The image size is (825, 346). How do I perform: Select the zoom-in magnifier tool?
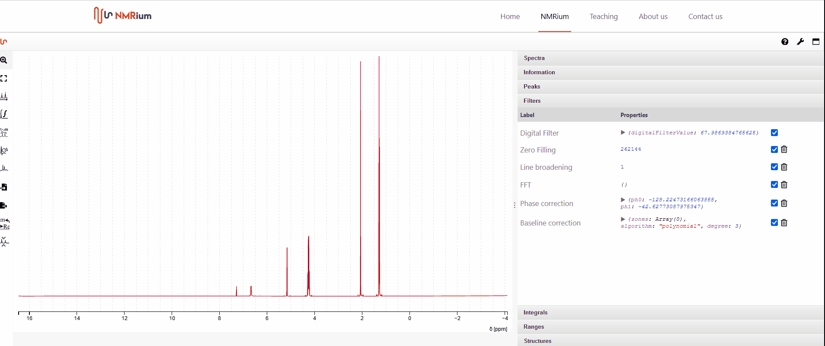(4, 60)
